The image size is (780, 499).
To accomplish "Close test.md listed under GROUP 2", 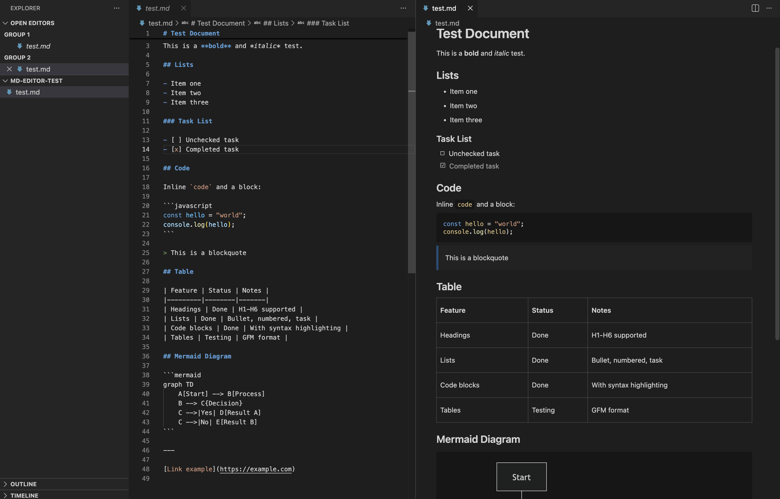I will [9, 69].
